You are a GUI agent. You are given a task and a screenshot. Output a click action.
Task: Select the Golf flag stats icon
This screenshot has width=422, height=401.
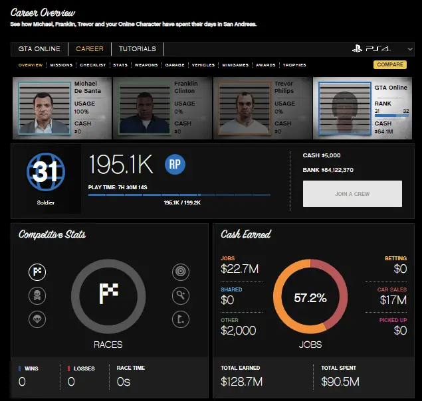pyautogui.click(x=180, y=319)
